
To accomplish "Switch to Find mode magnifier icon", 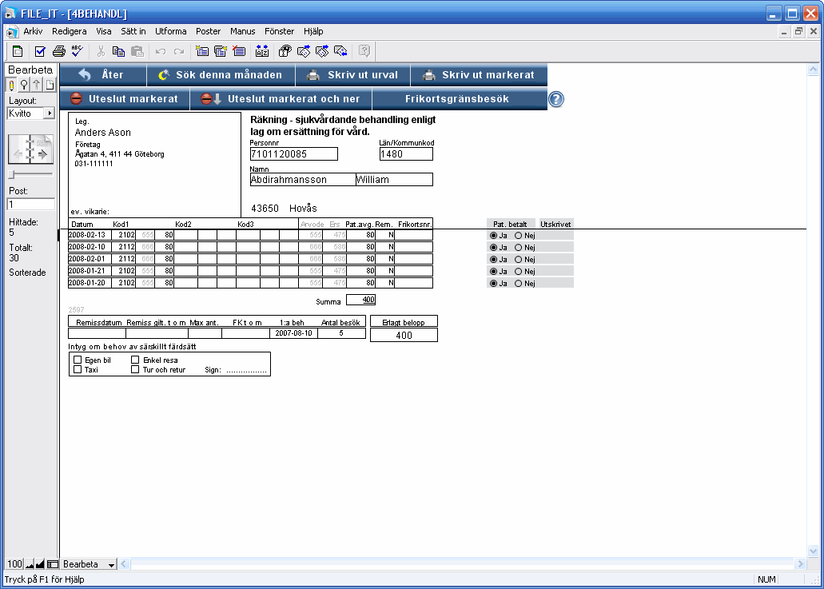I will click(x=24, y=85).
